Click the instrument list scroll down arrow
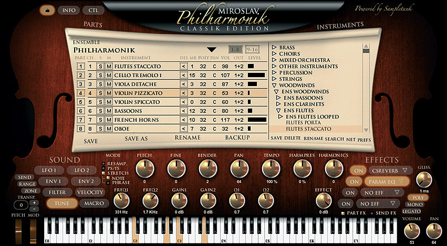 [366, 130]
